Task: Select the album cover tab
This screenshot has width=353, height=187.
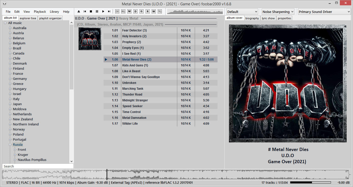Action: [x=234, y=18]
